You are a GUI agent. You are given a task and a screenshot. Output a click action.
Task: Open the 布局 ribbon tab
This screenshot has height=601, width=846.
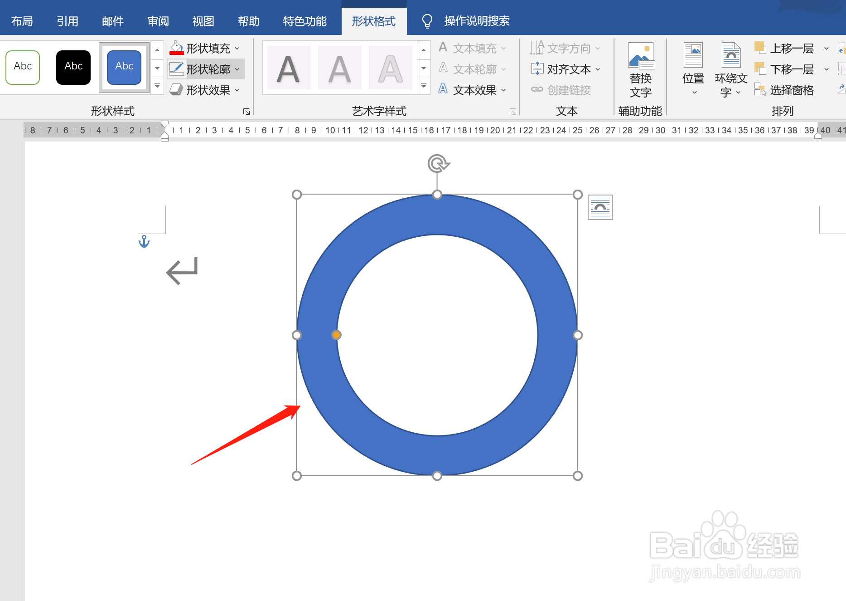pos(22,21)
